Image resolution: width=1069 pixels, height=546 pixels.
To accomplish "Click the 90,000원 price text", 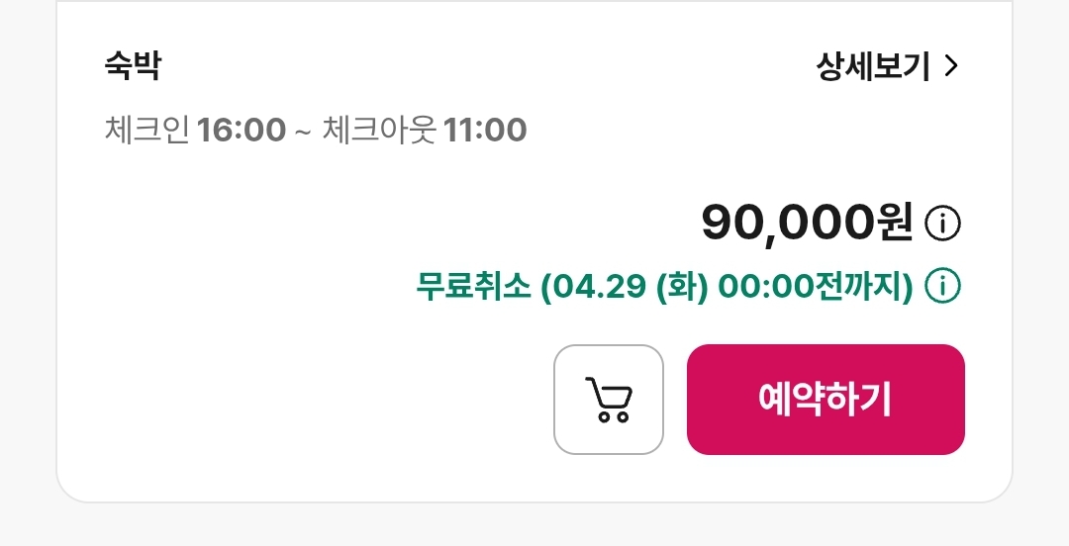I will point(808,223).
